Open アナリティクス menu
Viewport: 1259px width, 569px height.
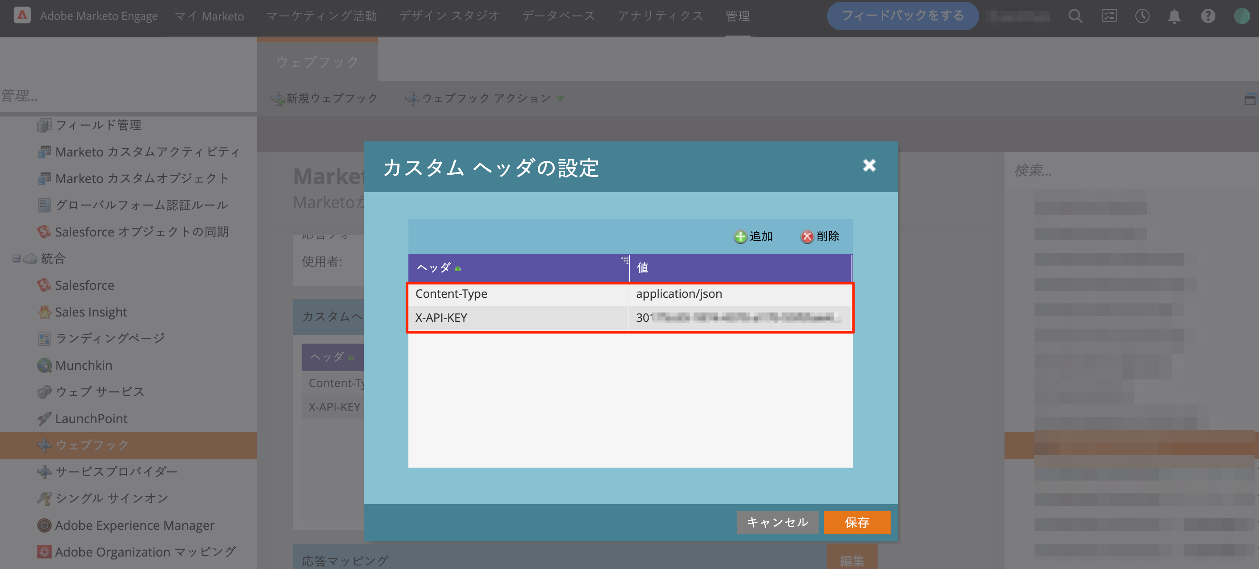point(660,16)
